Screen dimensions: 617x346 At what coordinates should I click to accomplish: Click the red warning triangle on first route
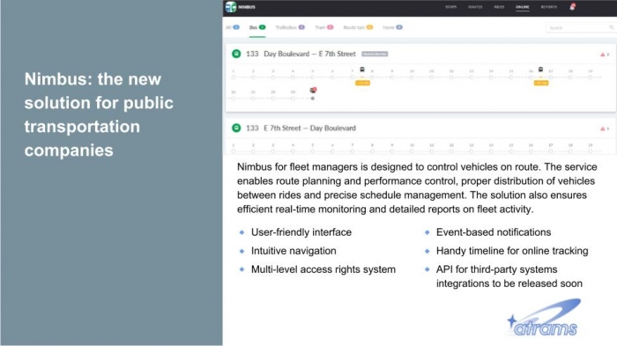602,55
